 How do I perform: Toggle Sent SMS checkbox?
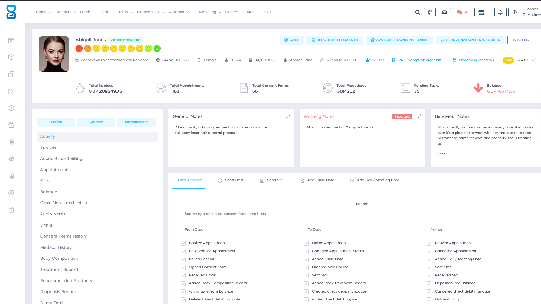tap(306, 276)
